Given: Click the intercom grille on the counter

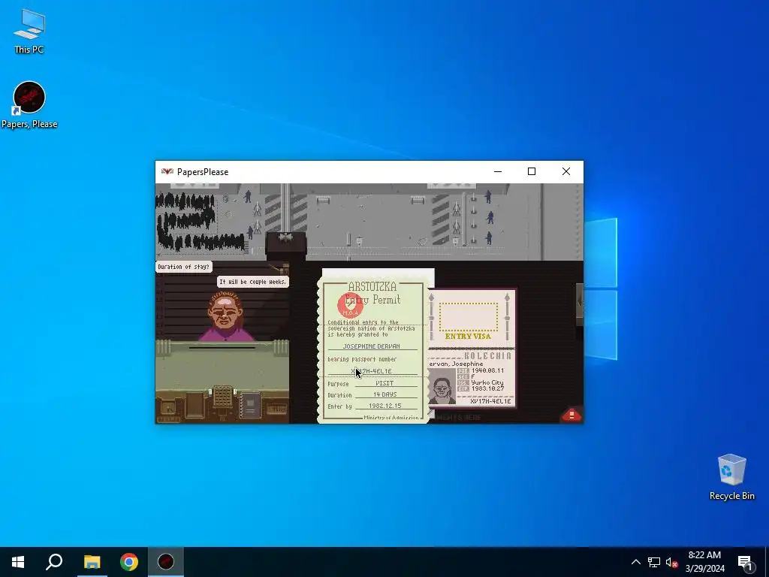Looking at the screenshot, I should click(222, 397).
